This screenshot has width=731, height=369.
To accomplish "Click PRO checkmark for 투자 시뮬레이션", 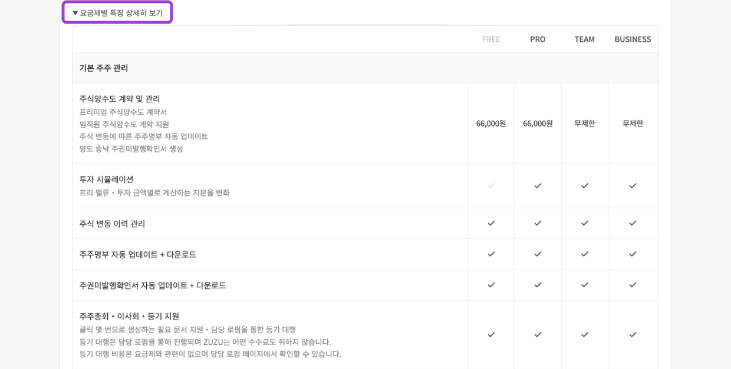I will 538,185.
